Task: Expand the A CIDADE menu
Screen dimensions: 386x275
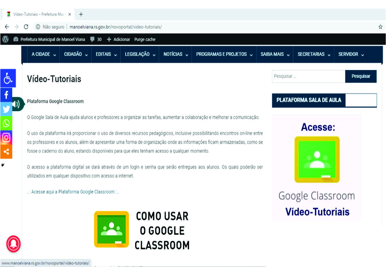Action: click(x=44, y=54)
